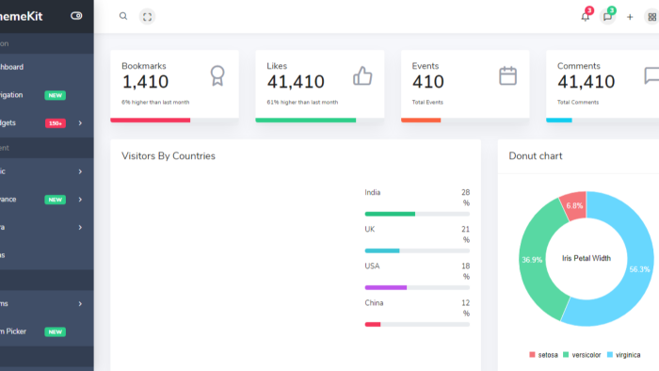
Task: Click the Events value 410
Action: (x=427, y=82)
